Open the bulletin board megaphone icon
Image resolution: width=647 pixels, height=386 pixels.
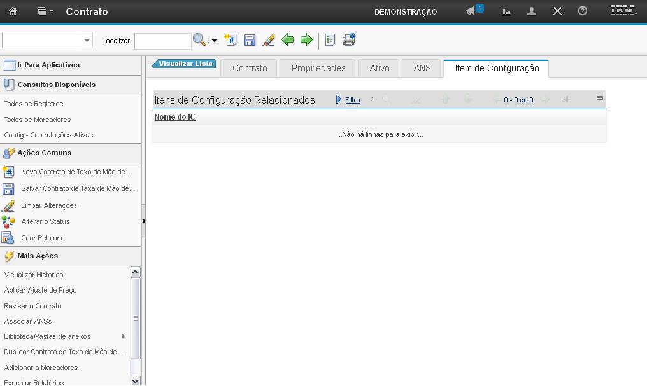point(471,11)
